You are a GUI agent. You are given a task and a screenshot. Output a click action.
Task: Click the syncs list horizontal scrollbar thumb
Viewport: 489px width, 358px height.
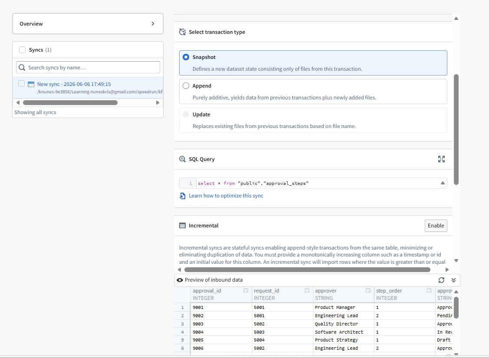[70, 102]
